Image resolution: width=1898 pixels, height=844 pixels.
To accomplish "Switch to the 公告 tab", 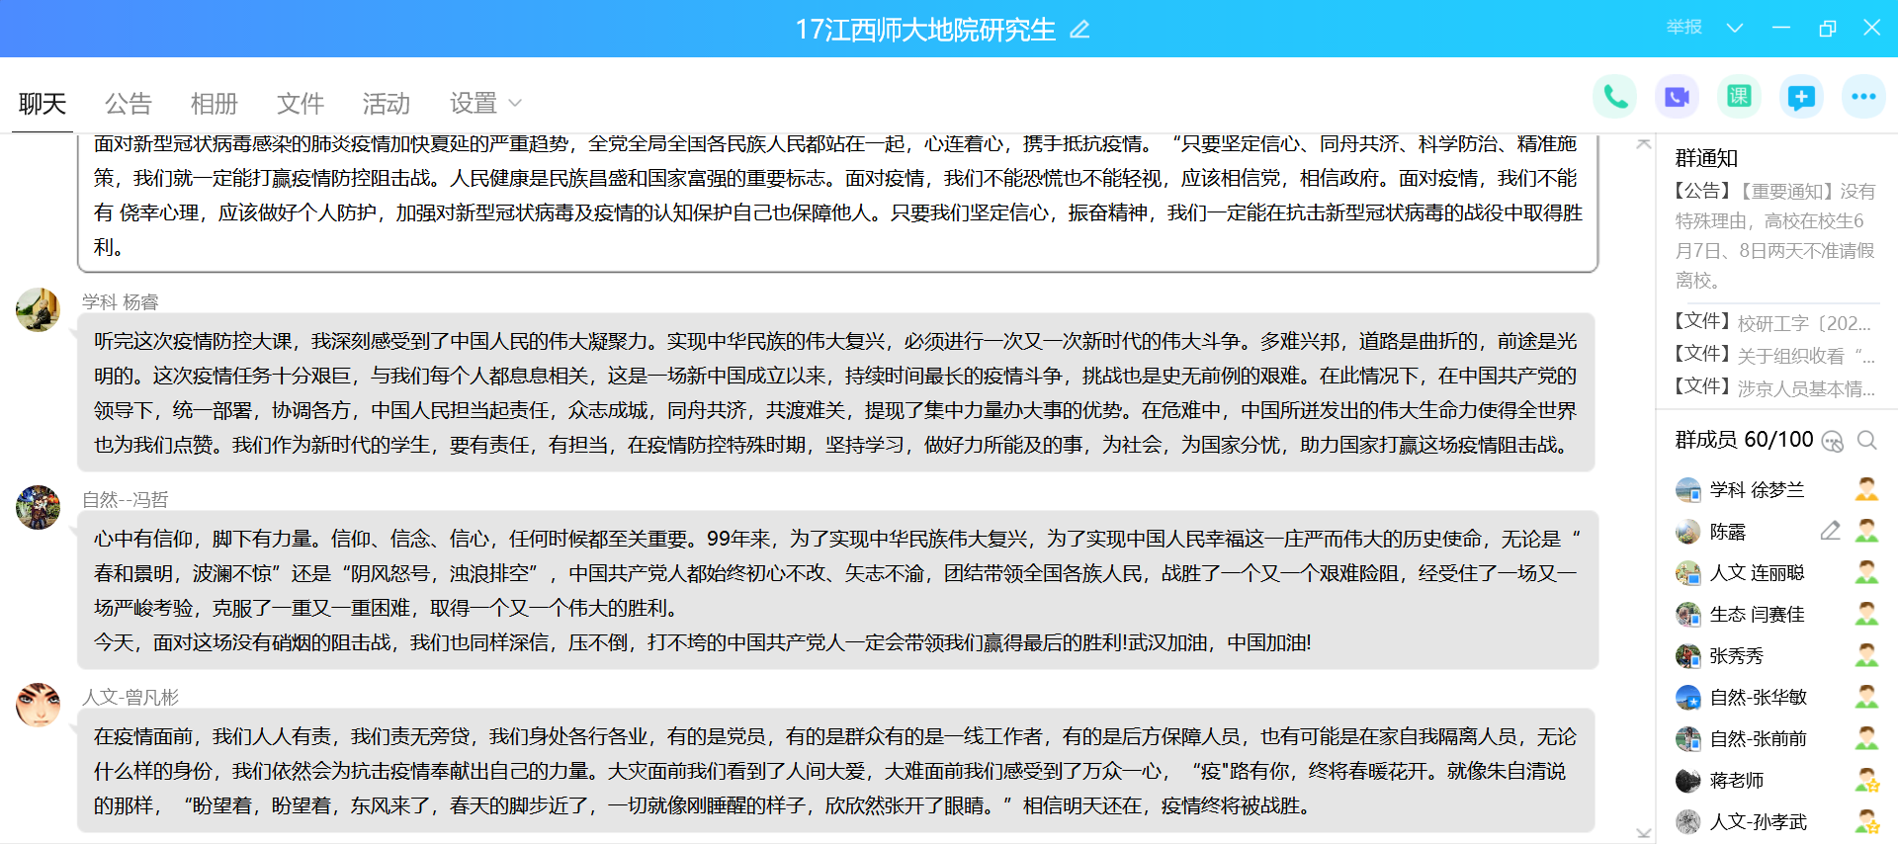I will (129, 103).
